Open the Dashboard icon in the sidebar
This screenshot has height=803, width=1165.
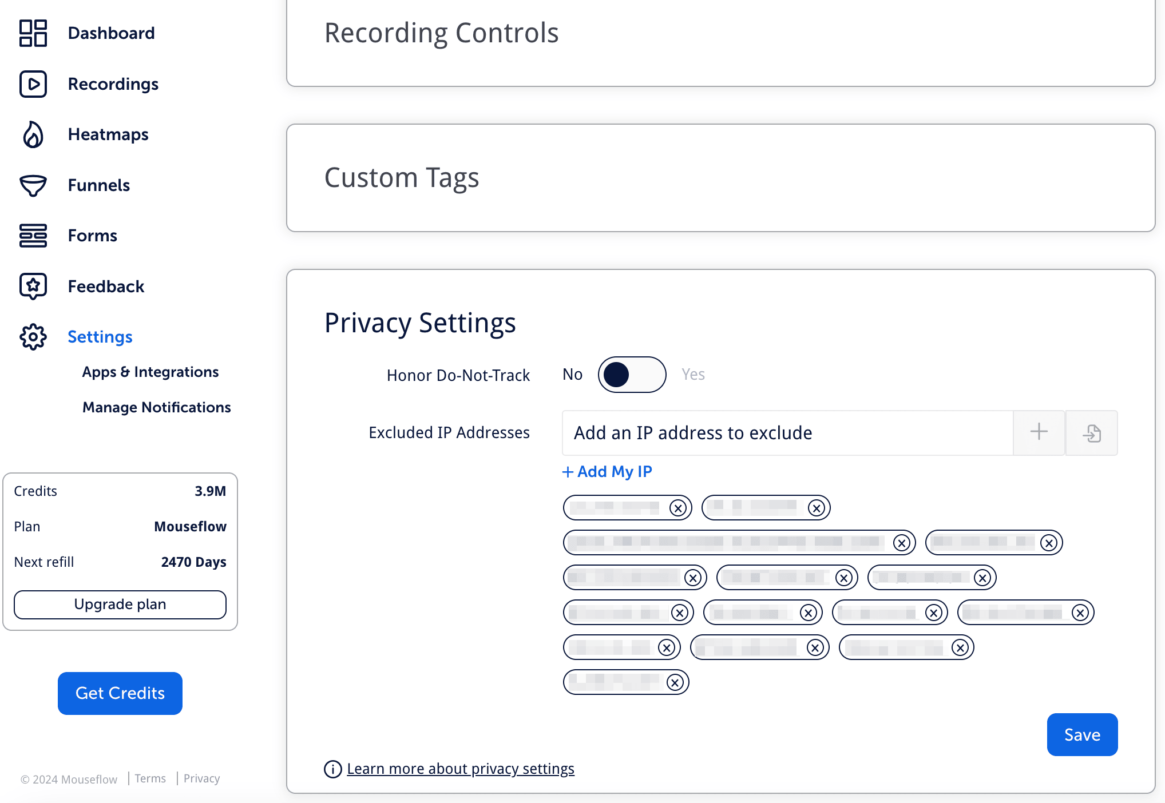click(x=33, y=33)
